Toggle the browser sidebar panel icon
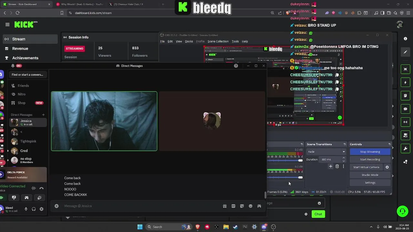413x232 pixels. click(x=382, y=13)
